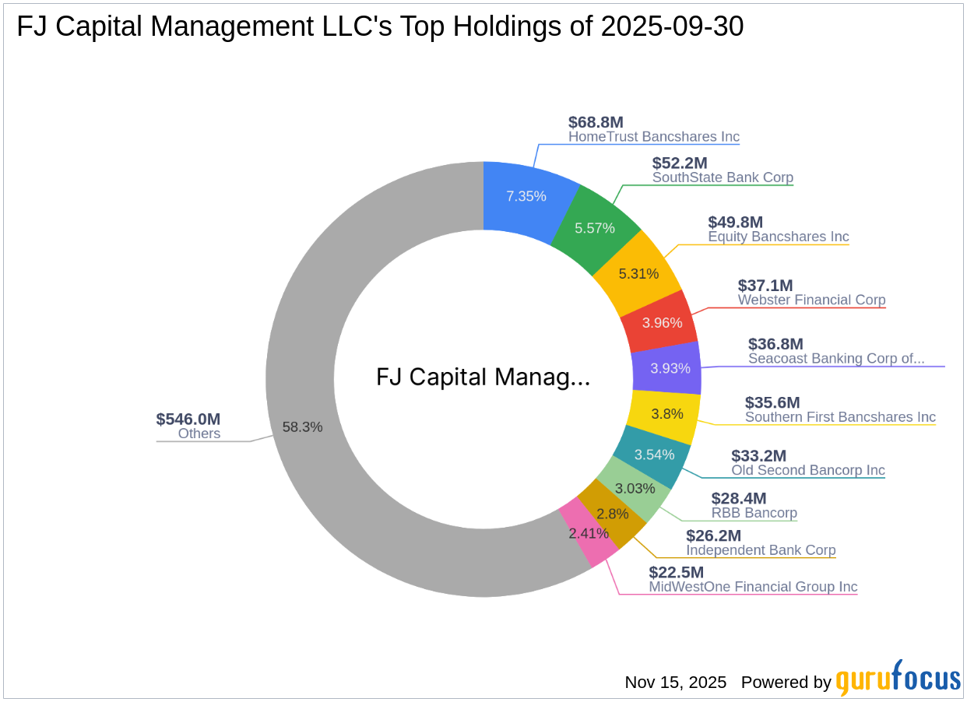Select the purple Seacoast Banking segment
Screen dimensions: 967x702
tap(668, 368)
